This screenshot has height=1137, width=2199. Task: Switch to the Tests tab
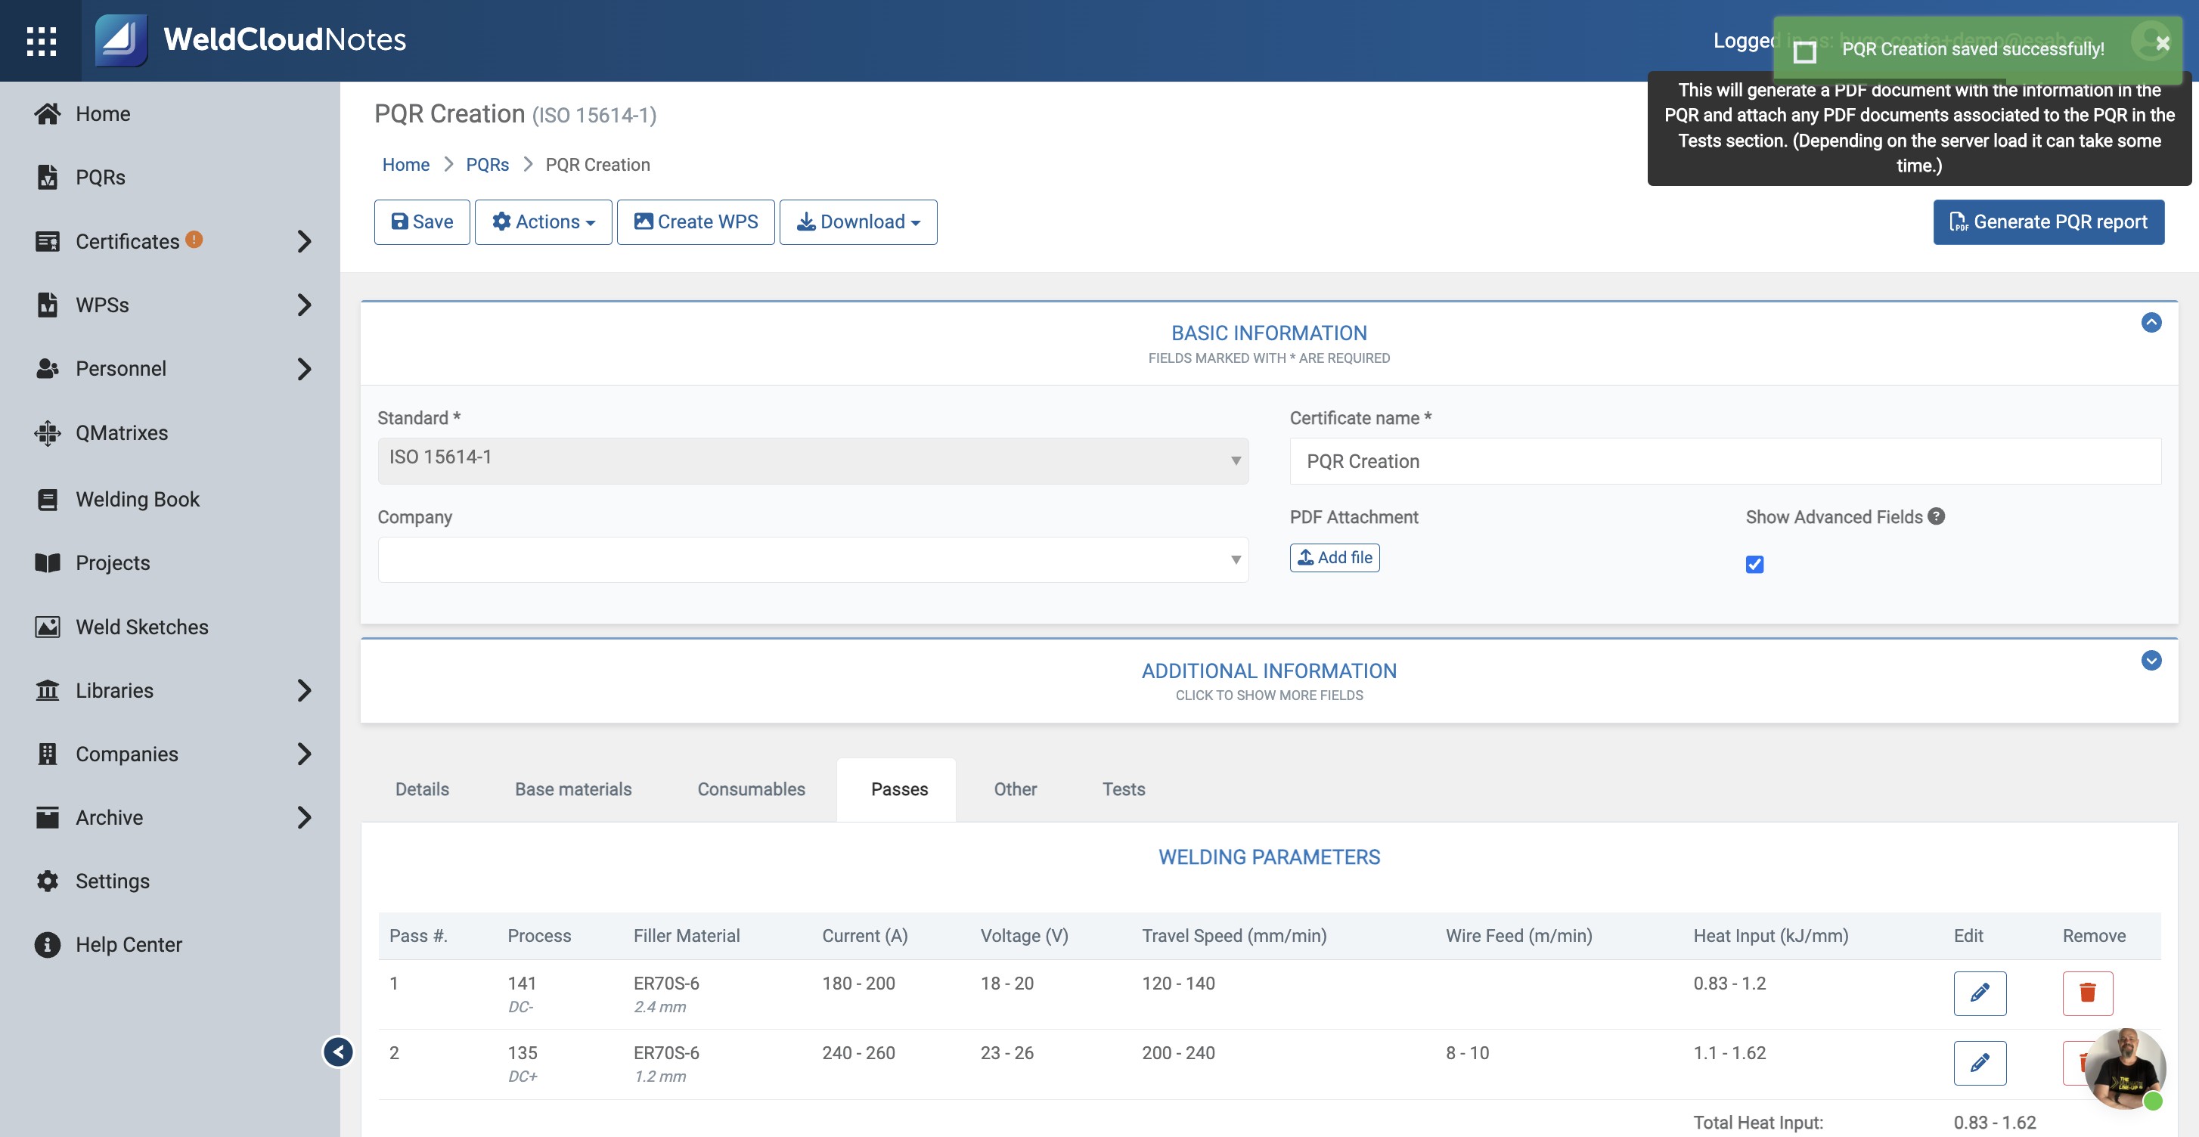1124,789
